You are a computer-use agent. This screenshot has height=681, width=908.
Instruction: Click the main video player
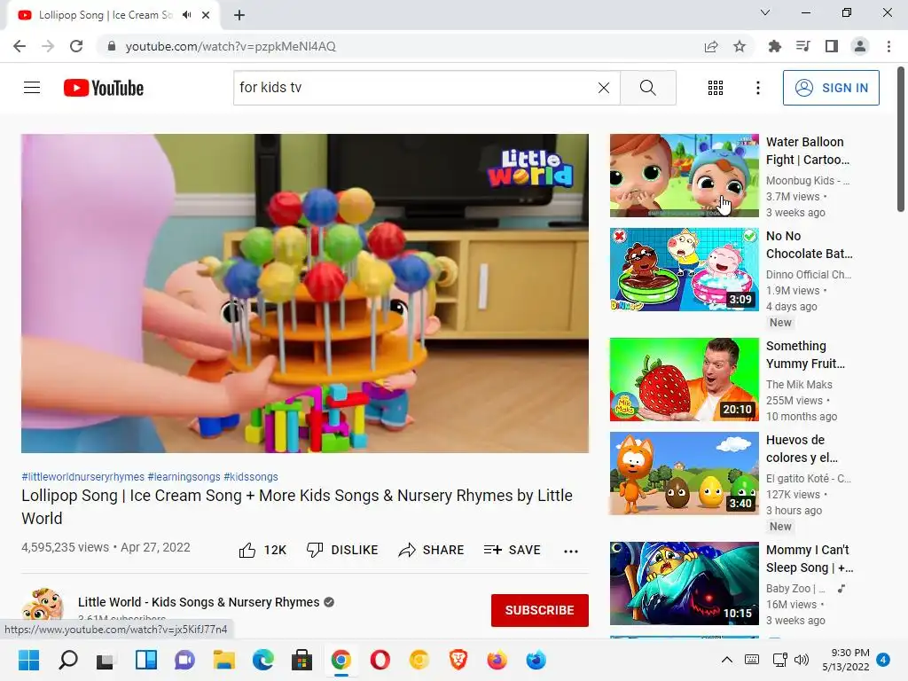[x=305, y=293]
